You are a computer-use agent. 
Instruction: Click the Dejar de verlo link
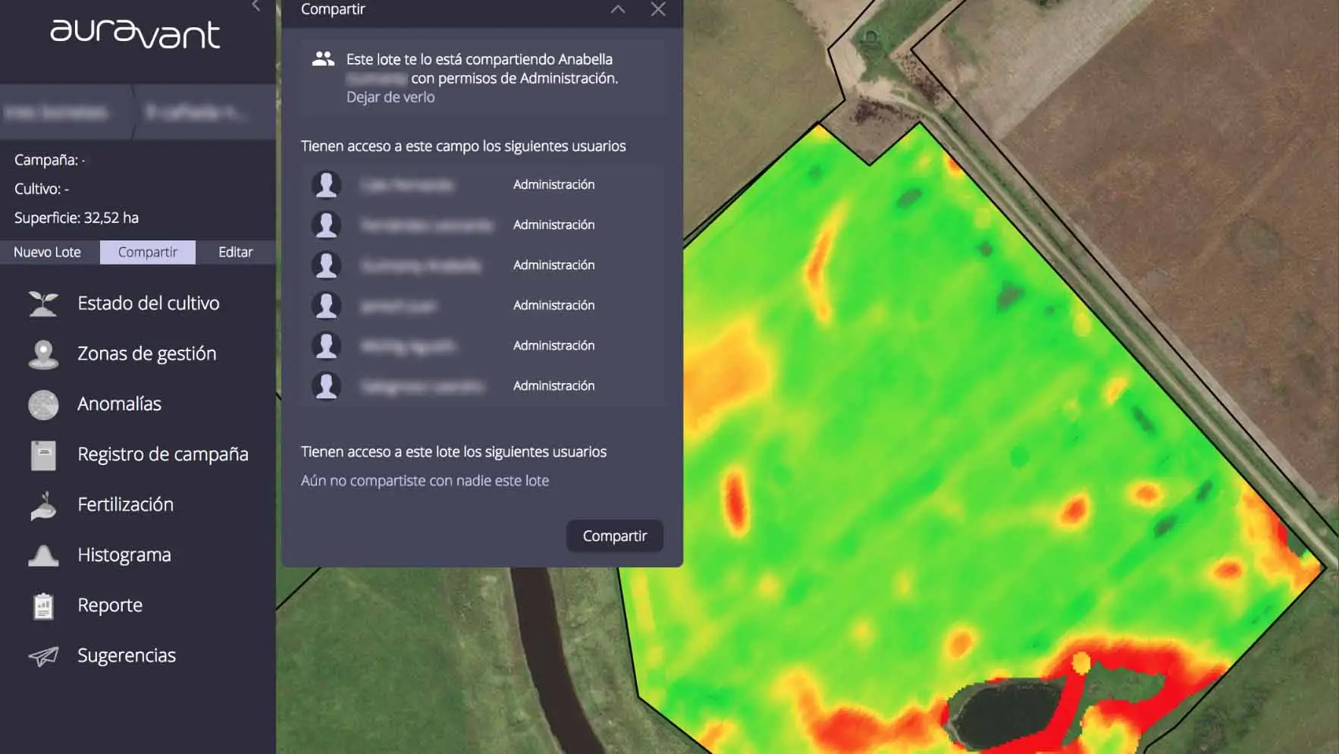(x=390, y=97)
